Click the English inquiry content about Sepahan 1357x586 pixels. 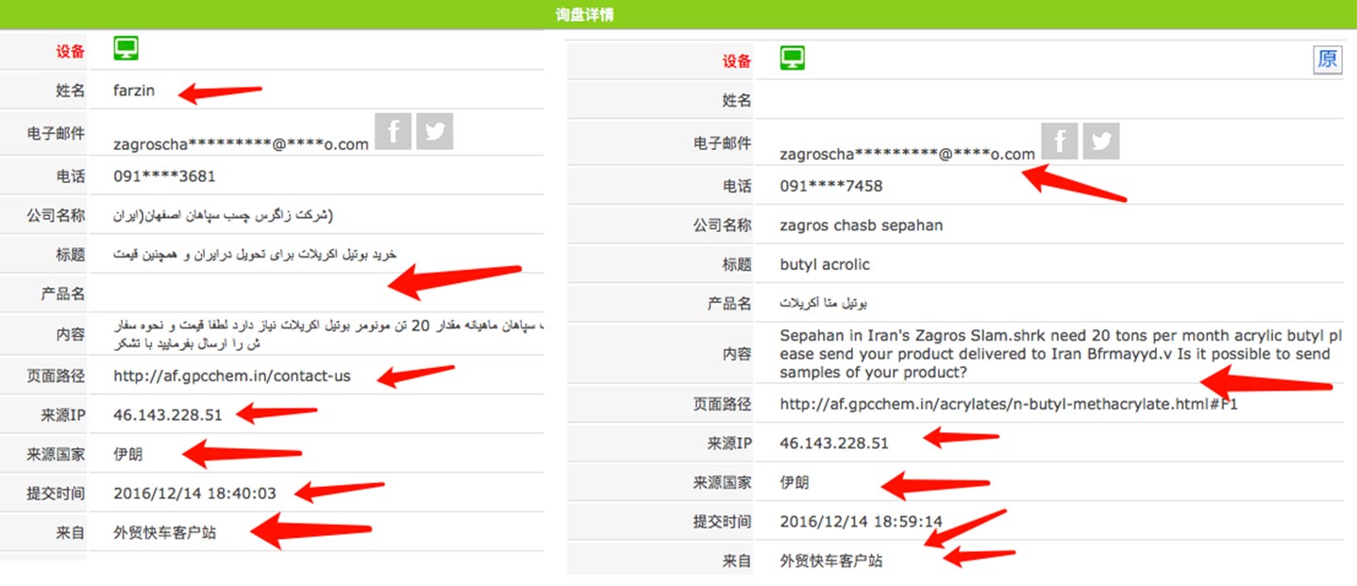pyautogui.click(x=1055, y=354)
